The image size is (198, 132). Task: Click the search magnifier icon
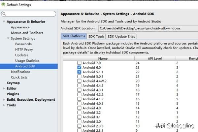(4, 14)
